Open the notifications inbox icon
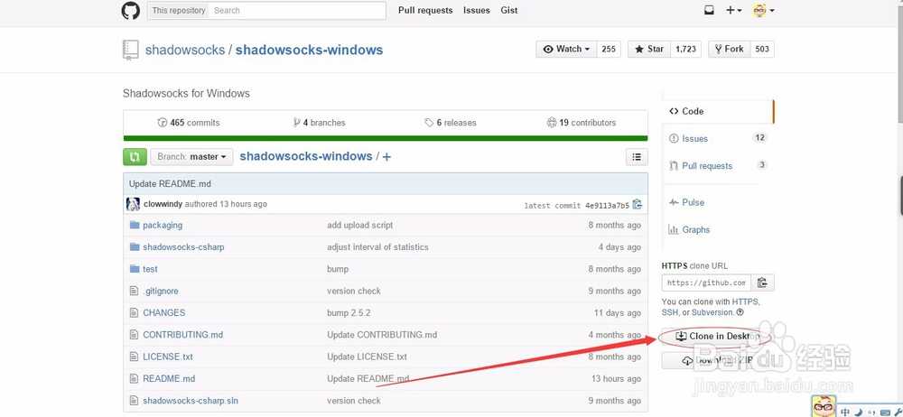903x417 pixels. click(709, 10)
